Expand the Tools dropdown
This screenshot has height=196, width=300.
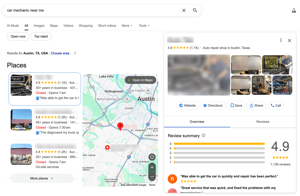pyautogui.click(x=144, y=26)
